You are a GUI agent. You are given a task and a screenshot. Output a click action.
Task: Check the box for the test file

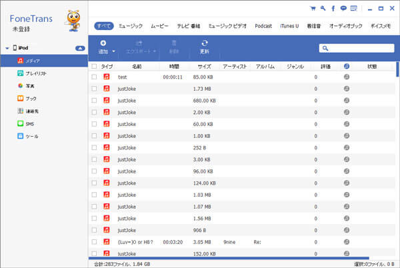pyautogui.click(x=94, y=77)
